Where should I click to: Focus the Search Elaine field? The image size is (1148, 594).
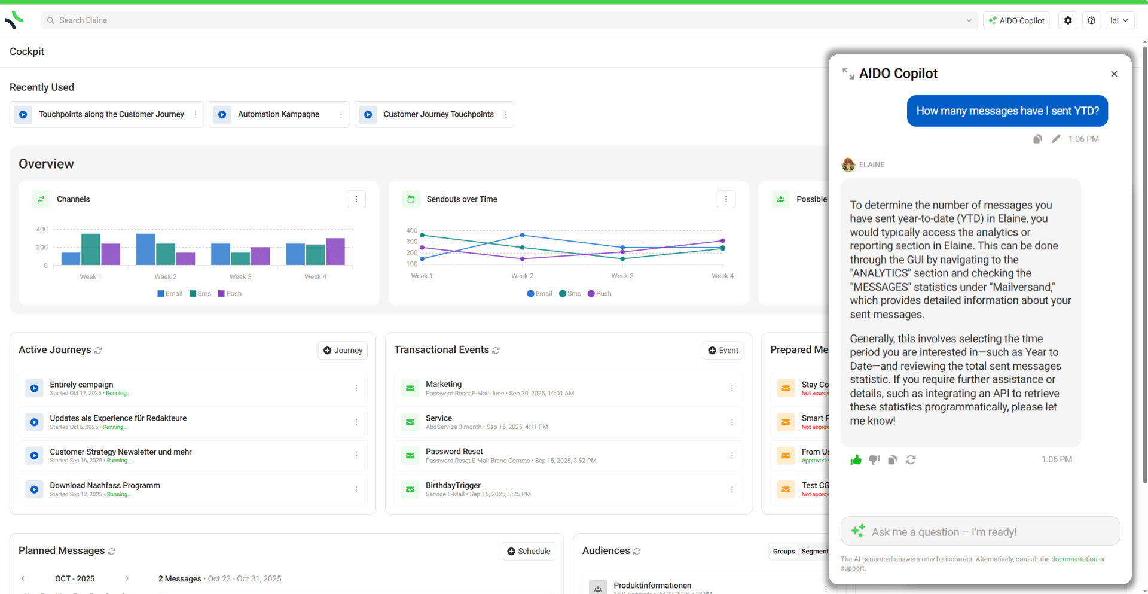click(509, 20)
